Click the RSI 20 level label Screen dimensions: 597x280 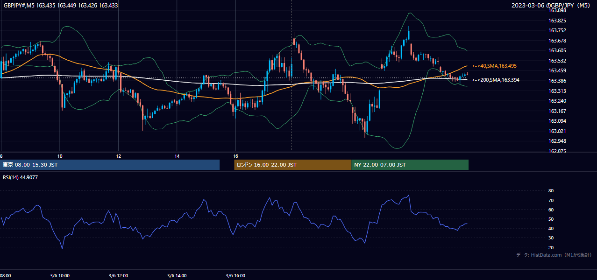(x=551, y=247)
